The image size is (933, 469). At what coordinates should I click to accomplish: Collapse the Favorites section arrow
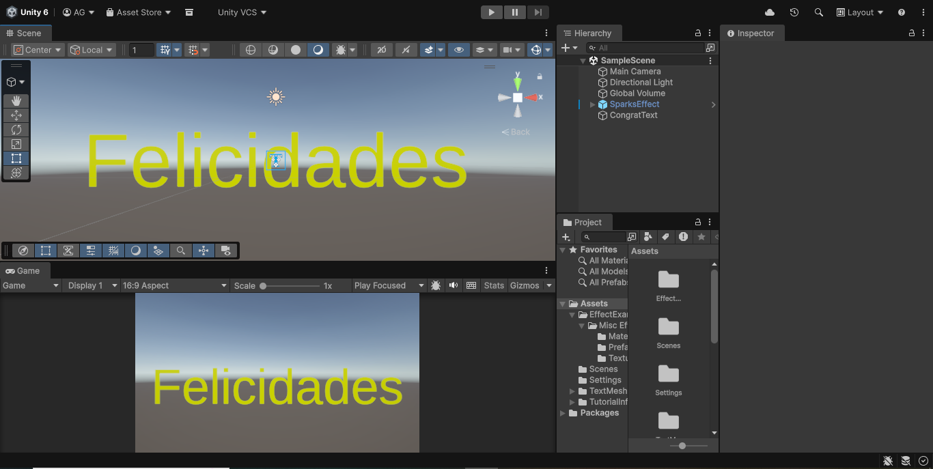point(563,250)
